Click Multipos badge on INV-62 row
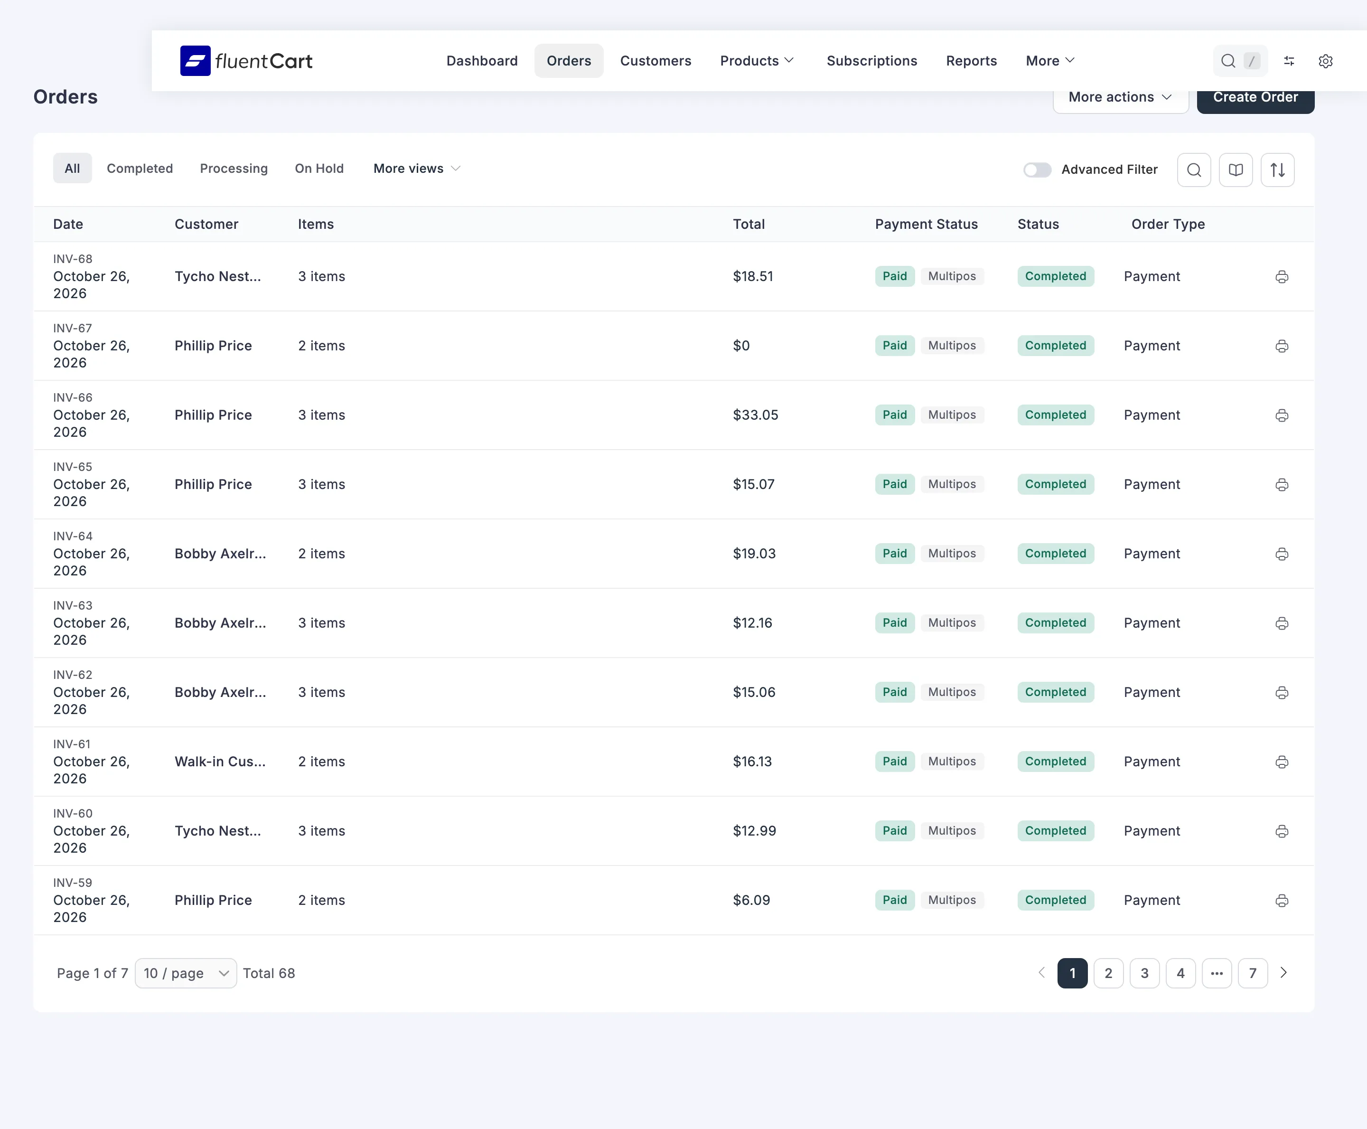This screenshot has height=1129, width=1367. 952,693
